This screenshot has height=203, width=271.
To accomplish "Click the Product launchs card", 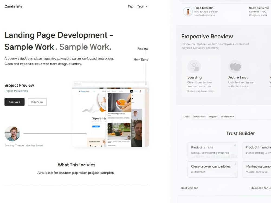I will tap(213, 150).
